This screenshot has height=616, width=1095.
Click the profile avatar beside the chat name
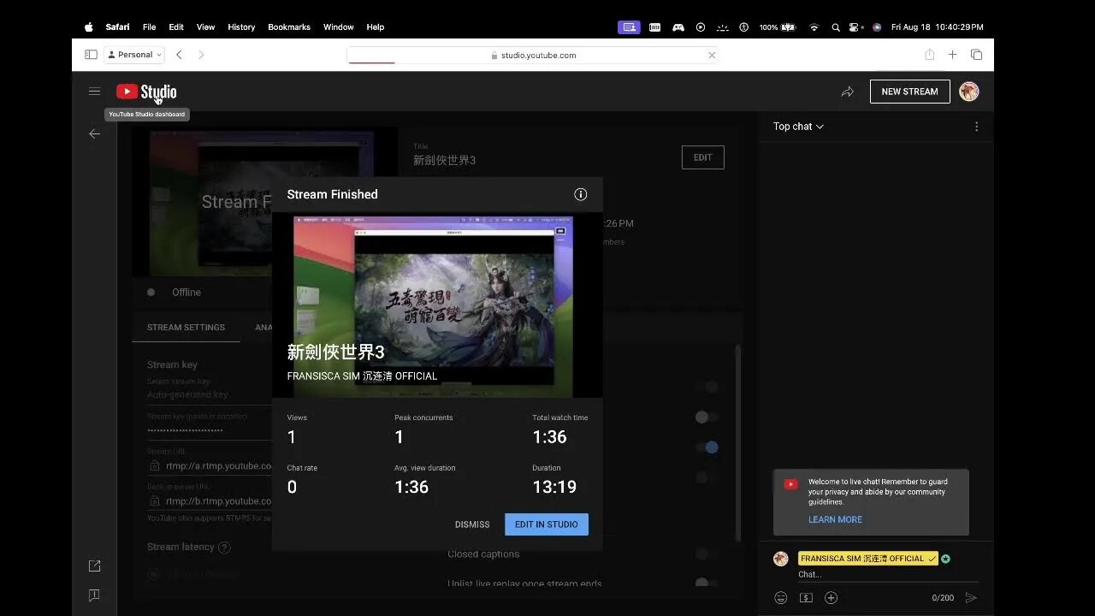(x=780, y=559)
